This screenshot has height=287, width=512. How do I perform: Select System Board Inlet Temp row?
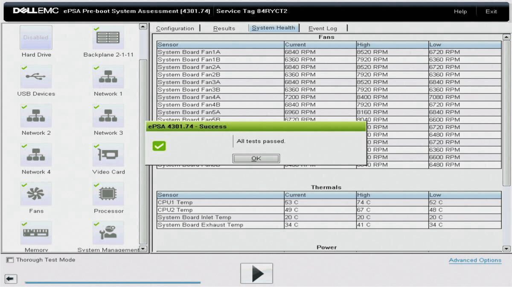click(329, 217)
